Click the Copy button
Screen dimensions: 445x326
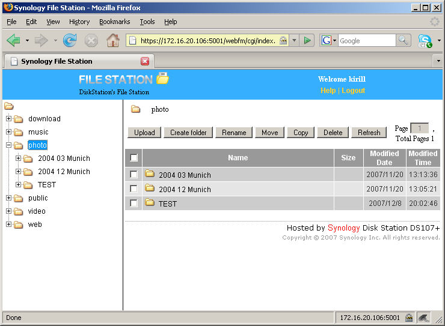pos(301,133)
